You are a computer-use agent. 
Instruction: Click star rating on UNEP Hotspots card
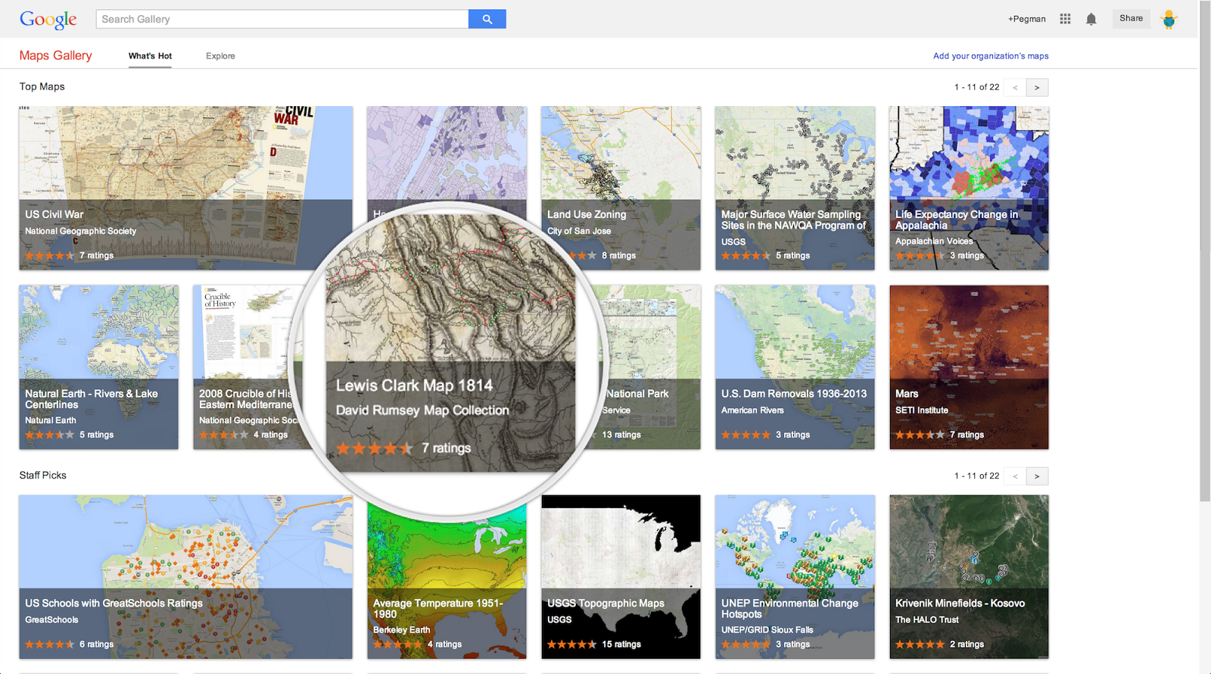[746, 644]
